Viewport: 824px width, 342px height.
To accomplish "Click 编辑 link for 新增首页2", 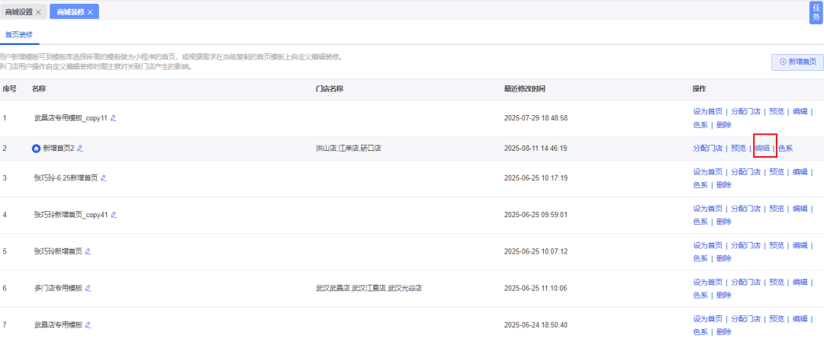I will click(x=762, y=149).
